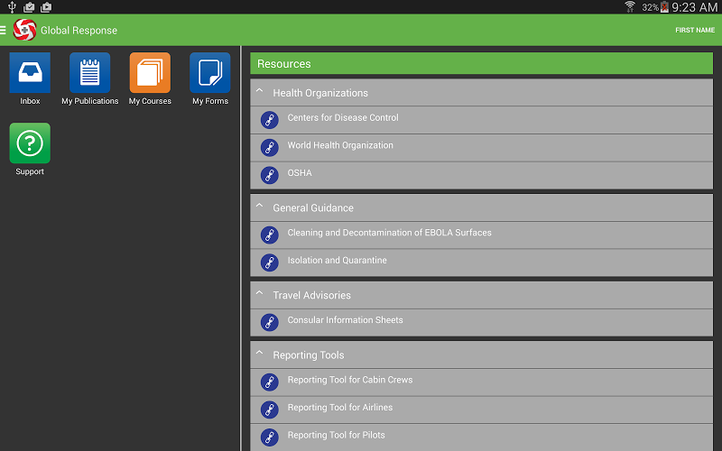
Task: Open the My Forms icon
Action: click(210, 73)
